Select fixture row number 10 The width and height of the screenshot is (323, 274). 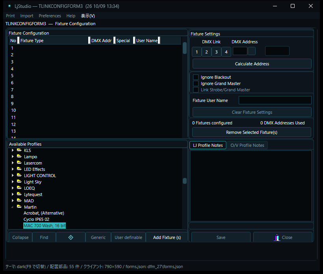click(95, 110)
